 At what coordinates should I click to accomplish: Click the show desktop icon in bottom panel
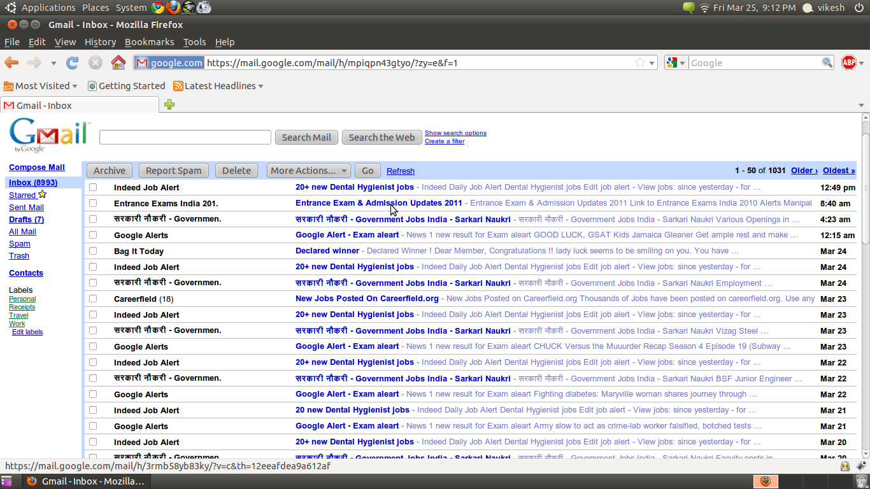coord(6,481)
